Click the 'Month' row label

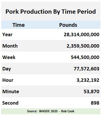[10, 46]
